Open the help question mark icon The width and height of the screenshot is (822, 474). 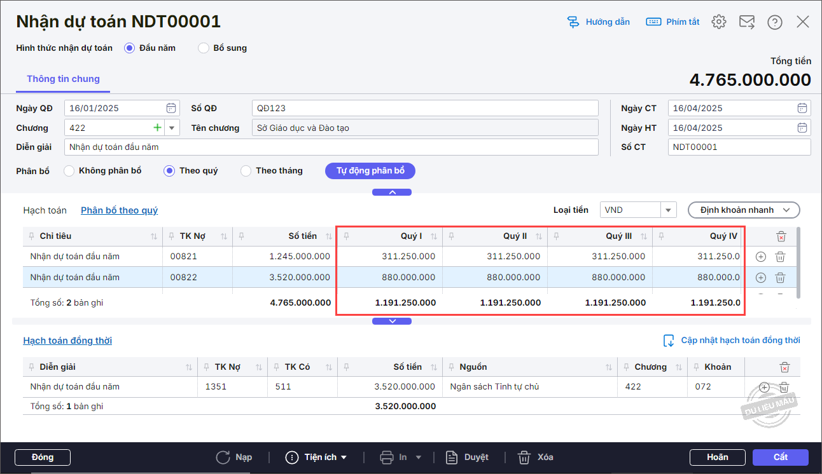775,22
